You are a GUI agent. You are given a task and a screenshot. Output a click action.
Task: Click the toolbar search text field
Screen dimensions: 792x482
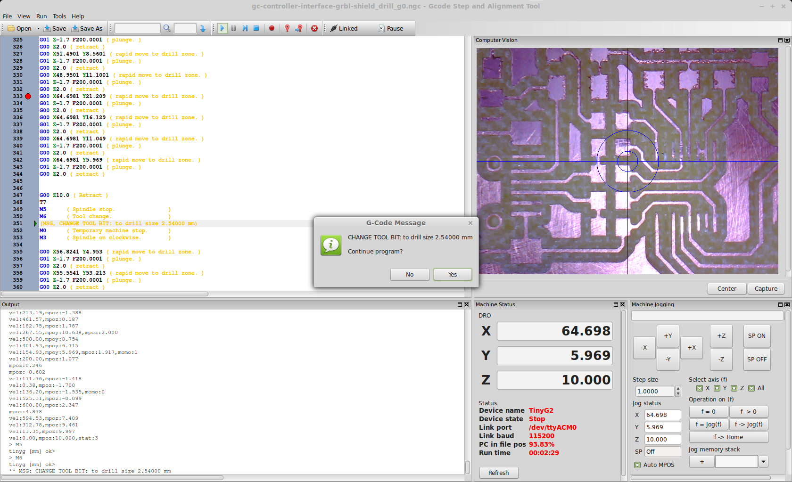click(x=138, y=29)
